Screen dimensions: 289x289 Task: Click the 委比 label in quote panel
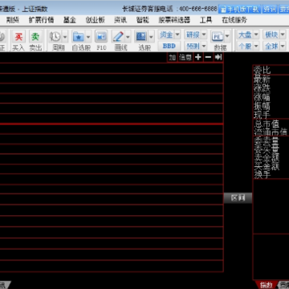point(262,70)
